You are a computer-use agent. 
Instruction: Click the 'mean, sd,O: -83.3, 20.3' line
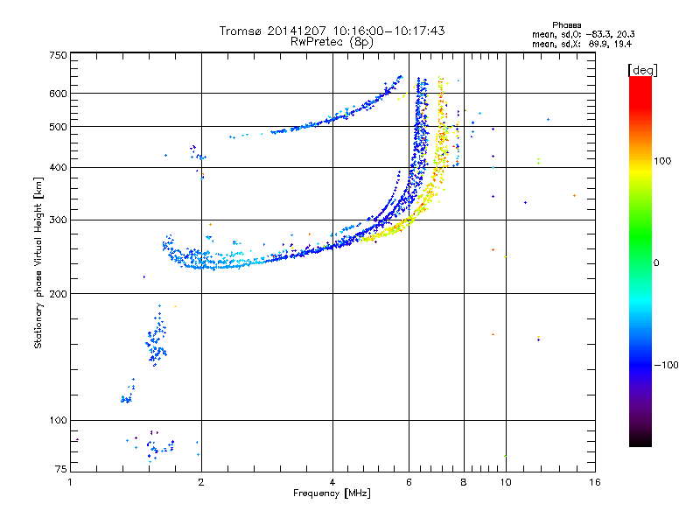(x=583, y=34)
